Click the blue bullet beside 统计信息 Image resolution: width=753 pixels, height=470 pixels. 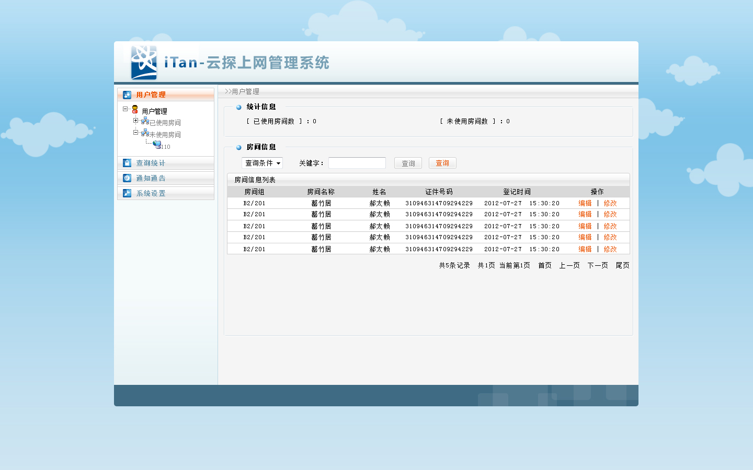click(x=239, y=107)
